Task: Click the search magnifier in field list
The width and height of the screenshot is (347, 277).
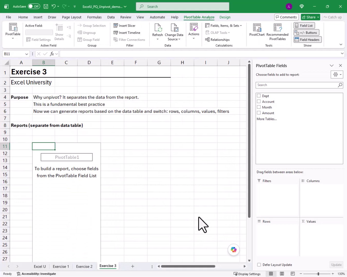Action: 340,85
